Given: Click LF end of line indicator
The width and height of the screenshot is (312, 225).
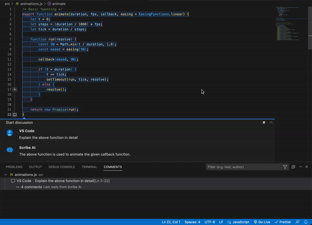Looking at the screenshot, I should tap(221, 222).
